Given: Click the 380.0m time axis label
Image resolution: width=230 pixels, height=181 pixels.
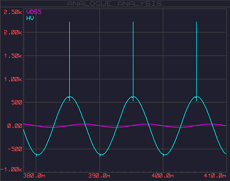Looking at the screenshot, I should pyautogui.click(x=34, y=176).
